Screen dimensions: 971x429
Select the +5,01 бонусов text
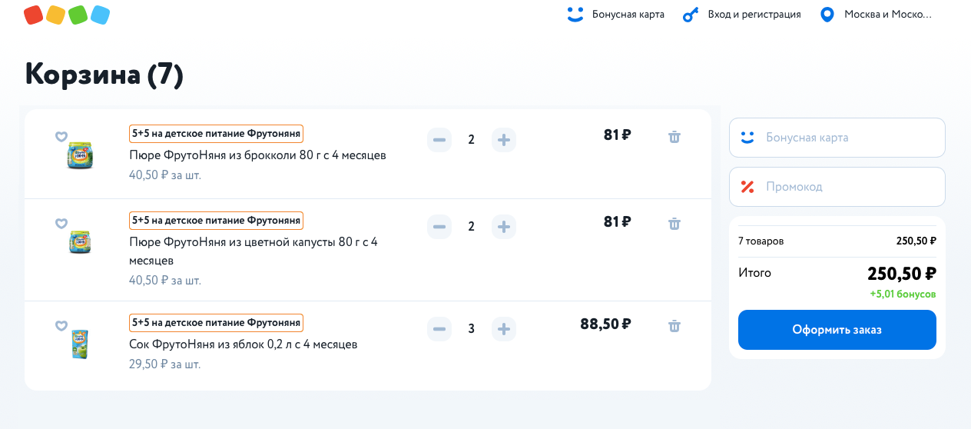point(903,294)
